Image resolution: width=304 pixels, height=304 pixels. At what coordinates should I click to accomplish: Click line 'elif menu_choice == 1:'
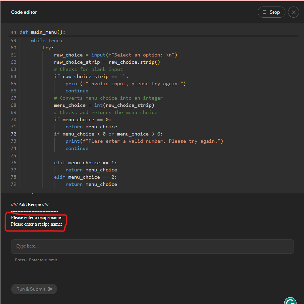click(85, 163)
